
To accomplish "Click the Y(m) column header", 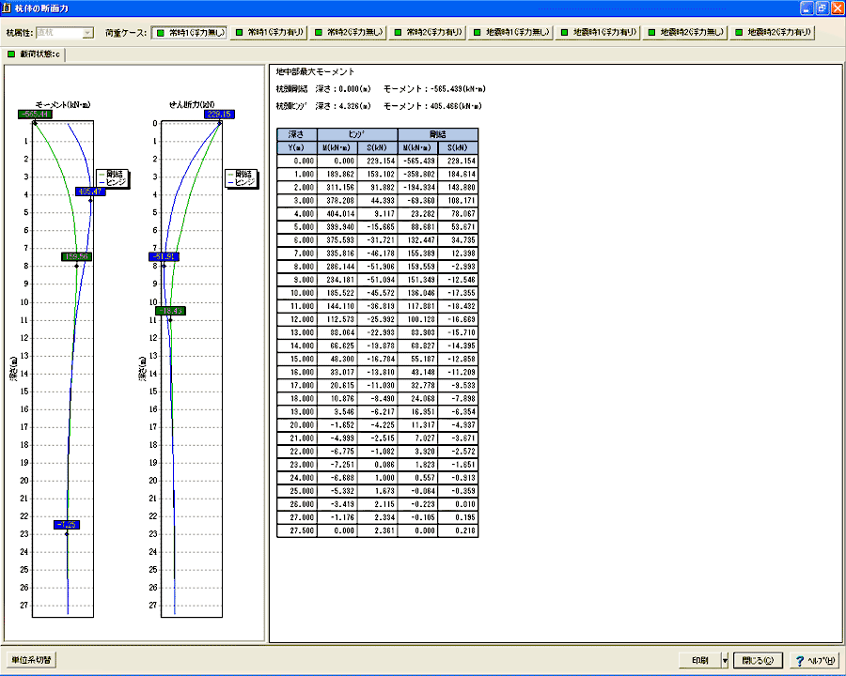I will pos(297,147).
